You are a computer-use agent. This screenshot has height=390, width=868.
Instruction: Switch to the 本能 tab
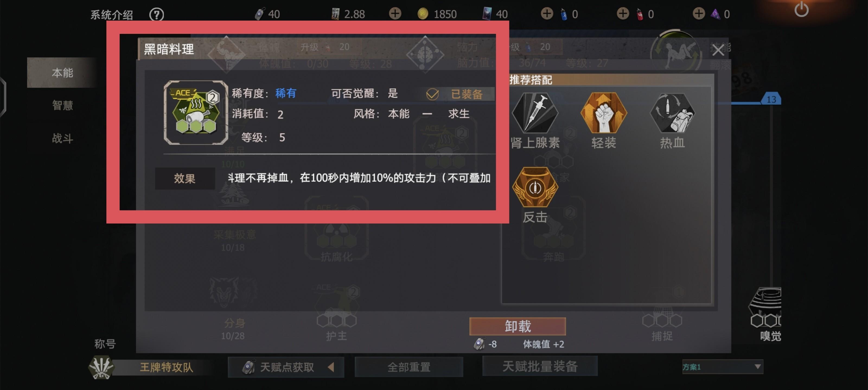pyautogui.click(x=62, y=72)
